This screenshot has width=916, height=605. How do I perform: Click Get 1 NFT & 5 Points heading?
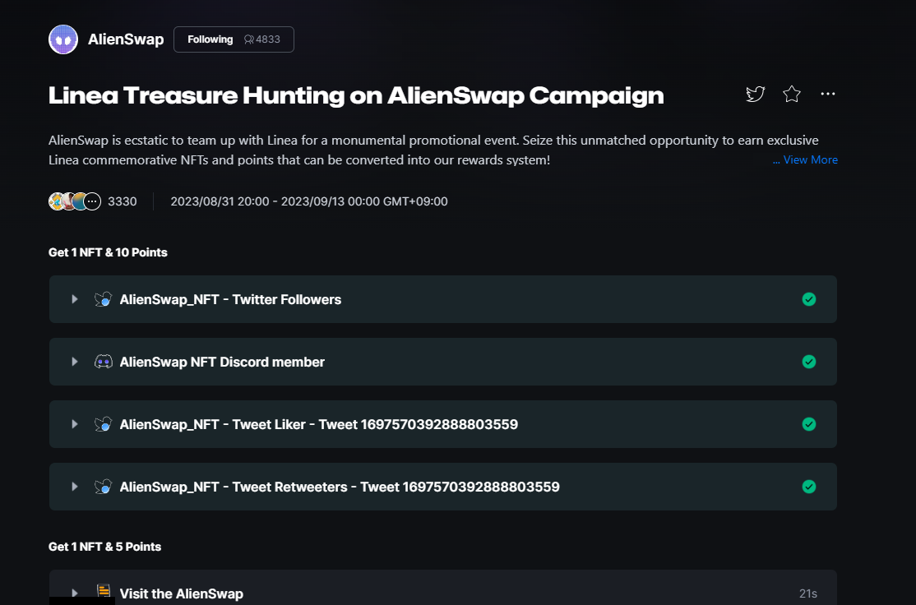pos(104,547)
